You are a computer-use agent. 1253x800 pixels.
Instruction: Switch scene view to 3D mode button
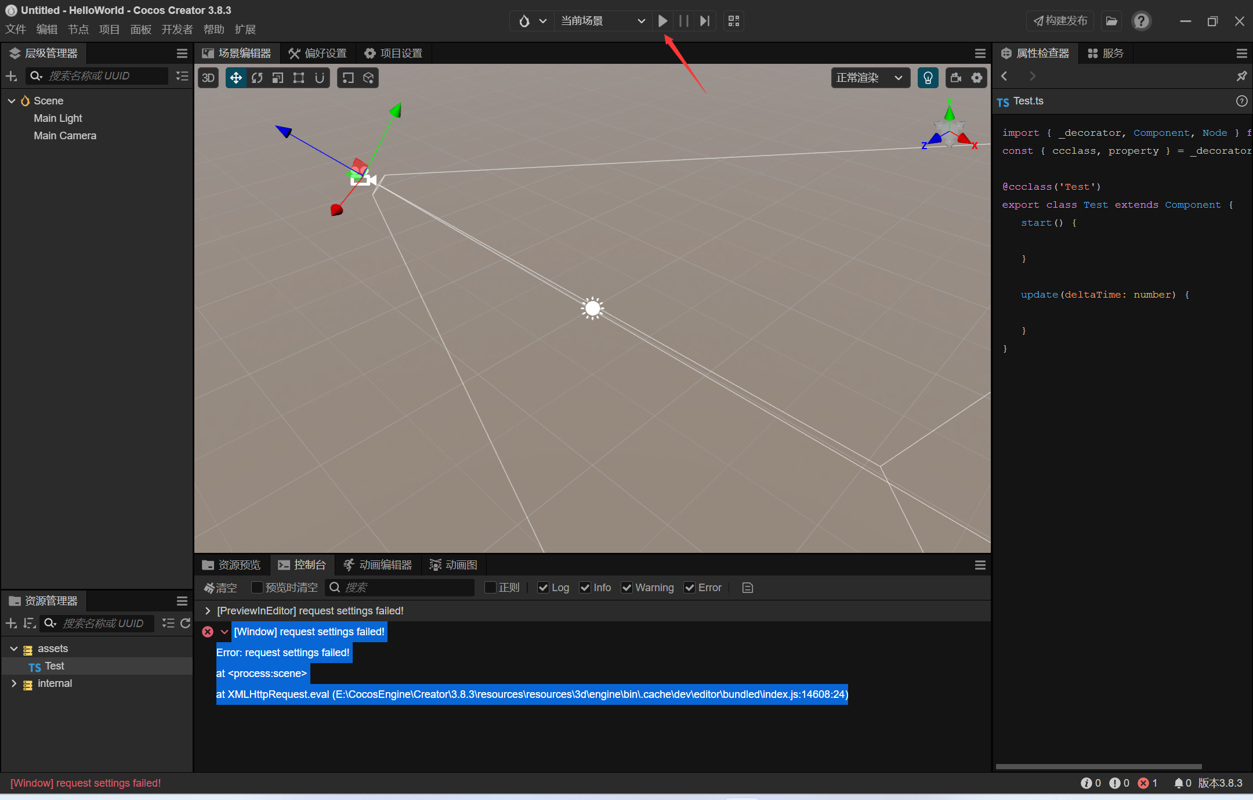tap(208, 78)
